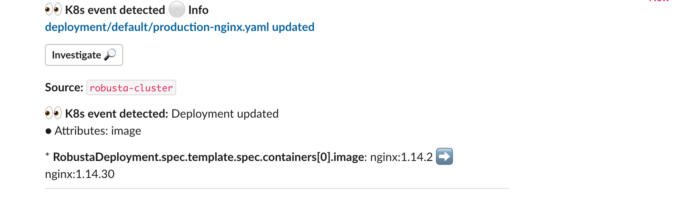Click the blue right arrow emoji
The height and width of the screenshot is (202, 676).
coord(444,156)
